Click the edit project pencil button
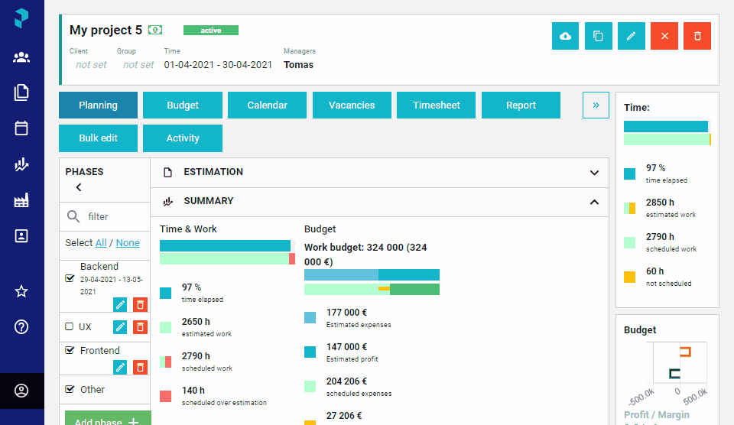This screenshot has width=734, height=425. (x=632, y=36)
